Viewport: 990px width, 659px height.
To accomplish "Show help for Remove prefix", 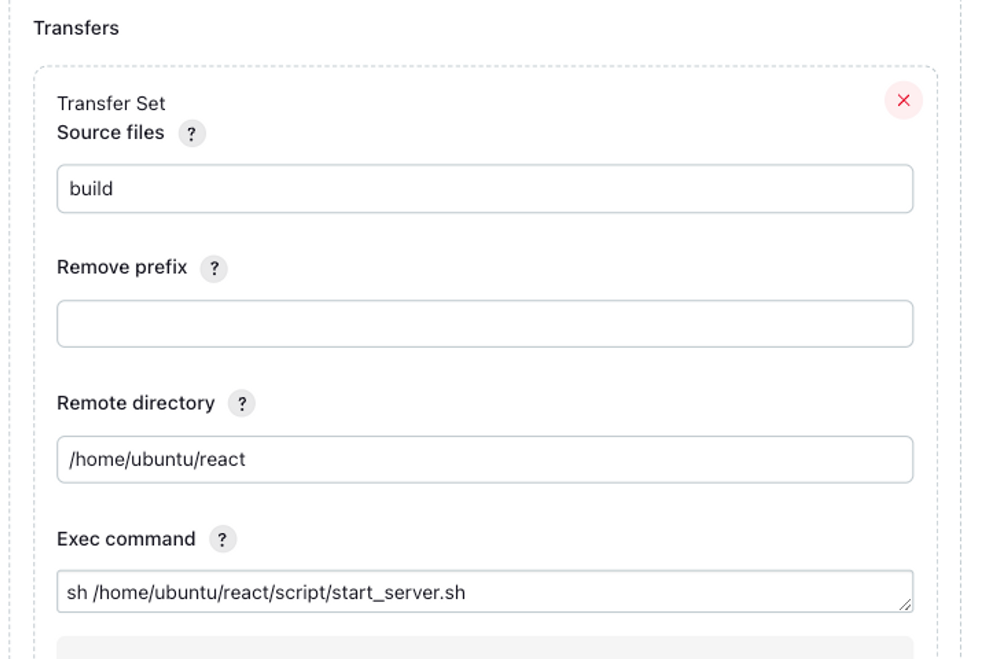I will coord(213,268).
